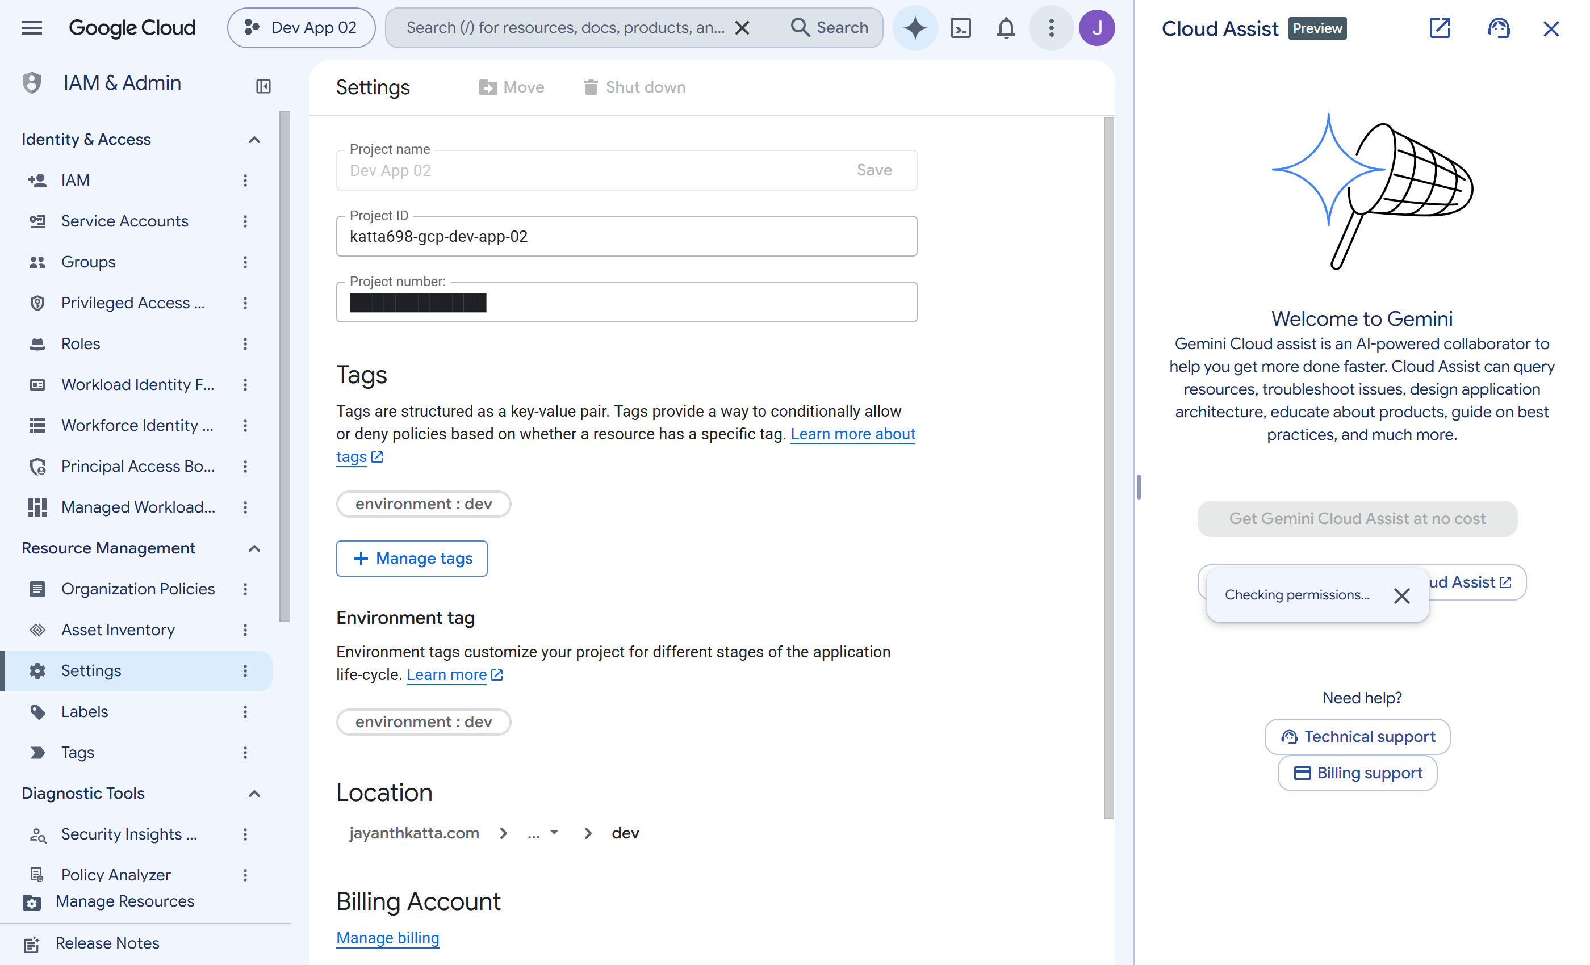Open three-dot menu next to Asset Inventory
This screenshot has height=965, width=1590.
tap(245, 630)
